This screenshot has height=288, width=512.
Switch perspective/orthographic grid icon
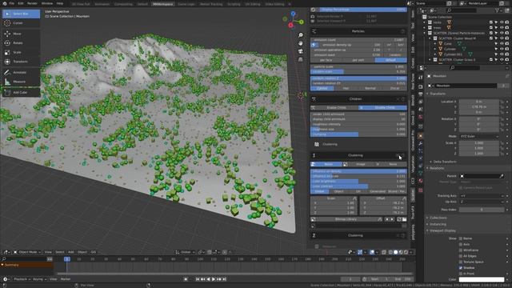tap(301, 59)
